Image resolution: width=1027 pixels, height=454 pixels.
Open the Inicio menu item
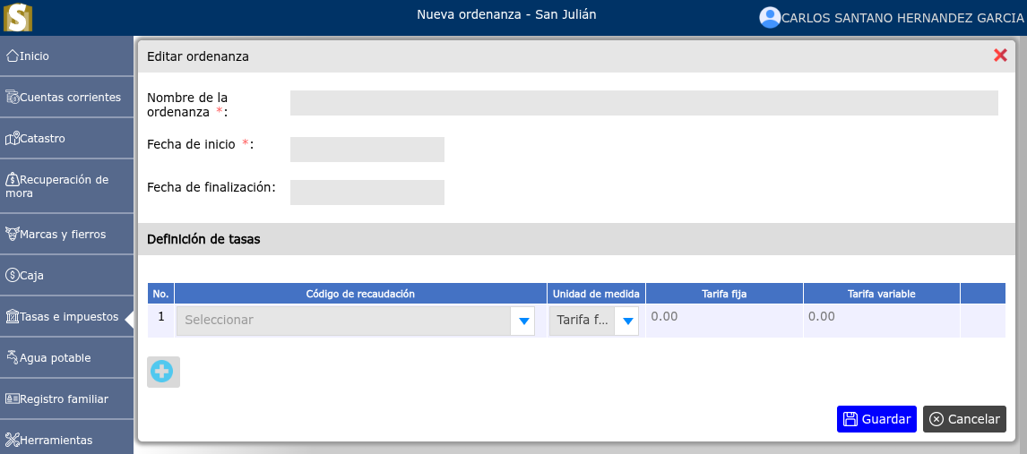tap(66, 56)
